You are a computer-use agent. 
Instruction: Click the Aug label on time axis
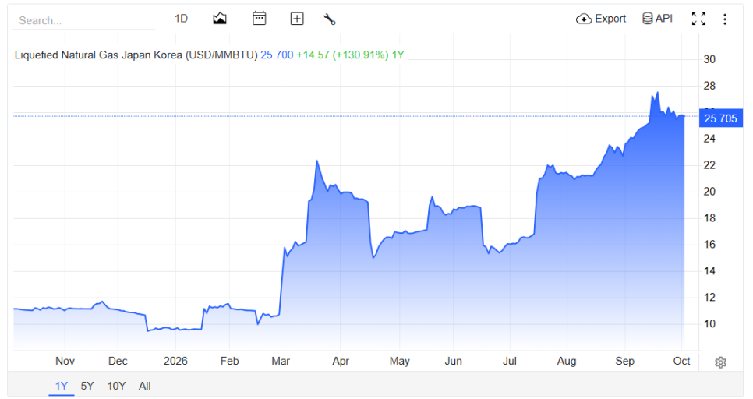pos(567,361)
